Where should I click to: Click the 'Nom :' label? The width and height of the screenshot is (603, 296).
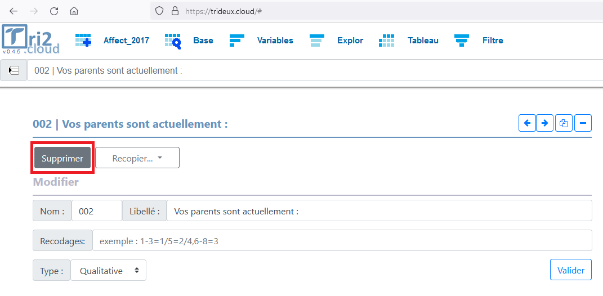coord(52,210)
